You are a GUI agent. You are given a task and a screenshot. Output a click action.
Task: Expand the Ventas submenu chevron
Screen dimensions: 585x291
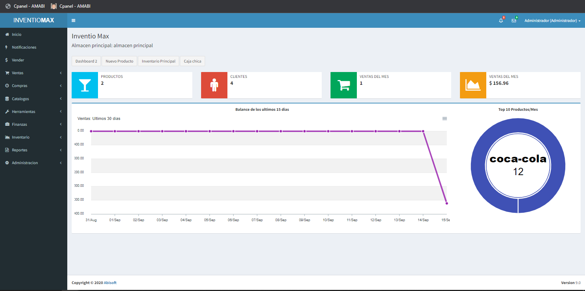point(61,73)
